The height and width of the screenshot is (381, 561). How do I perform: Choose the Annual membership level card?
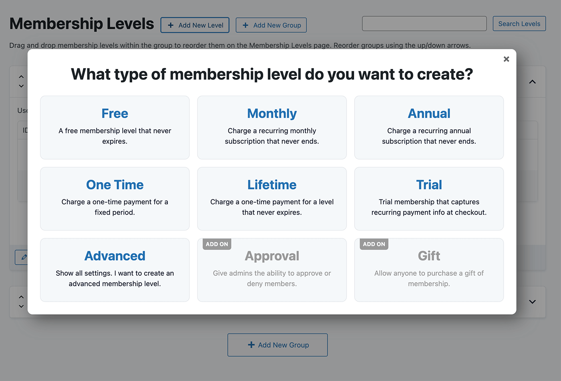click(x=429, y=127)
